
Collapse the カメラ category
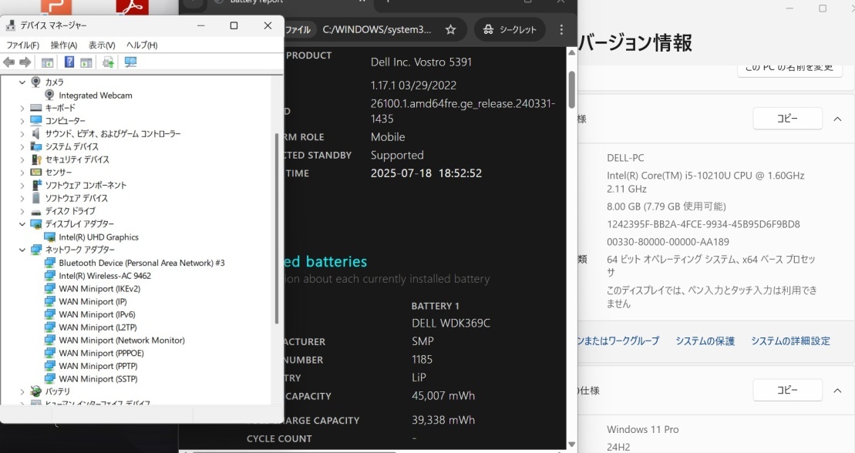point(22,82)
